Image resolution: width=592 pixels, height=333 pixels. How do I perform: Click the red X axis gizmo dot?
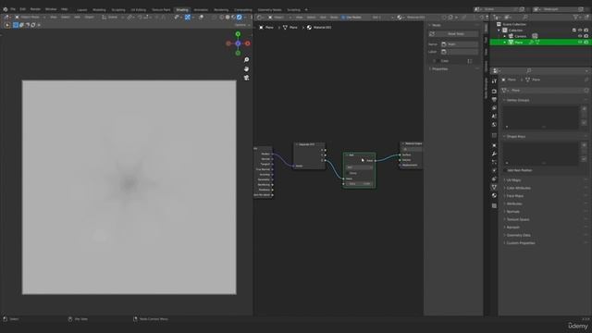point(248,43)
